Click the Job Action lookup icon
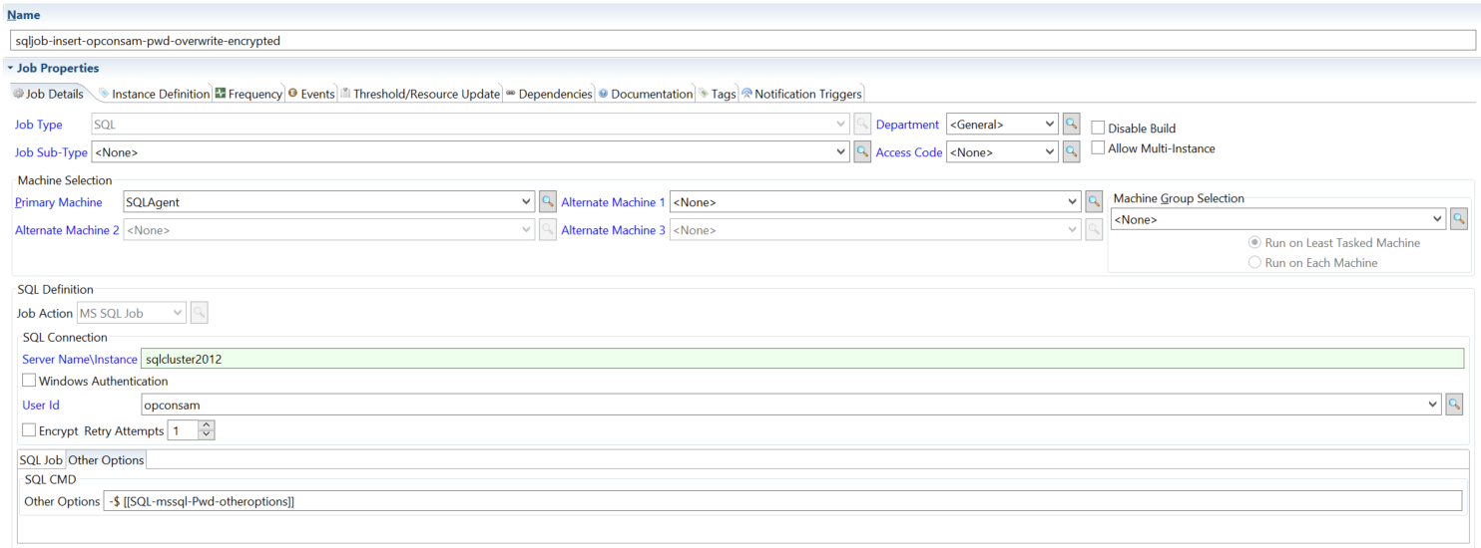 point(200,314)
